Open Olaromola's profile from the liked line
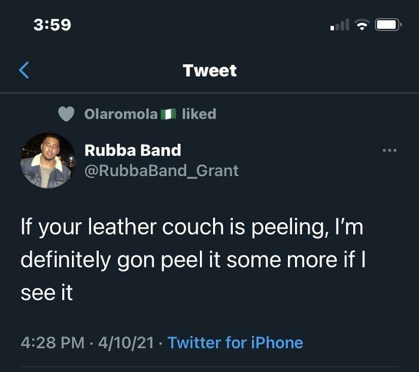419x372 pixels. (x=121, y=114)
